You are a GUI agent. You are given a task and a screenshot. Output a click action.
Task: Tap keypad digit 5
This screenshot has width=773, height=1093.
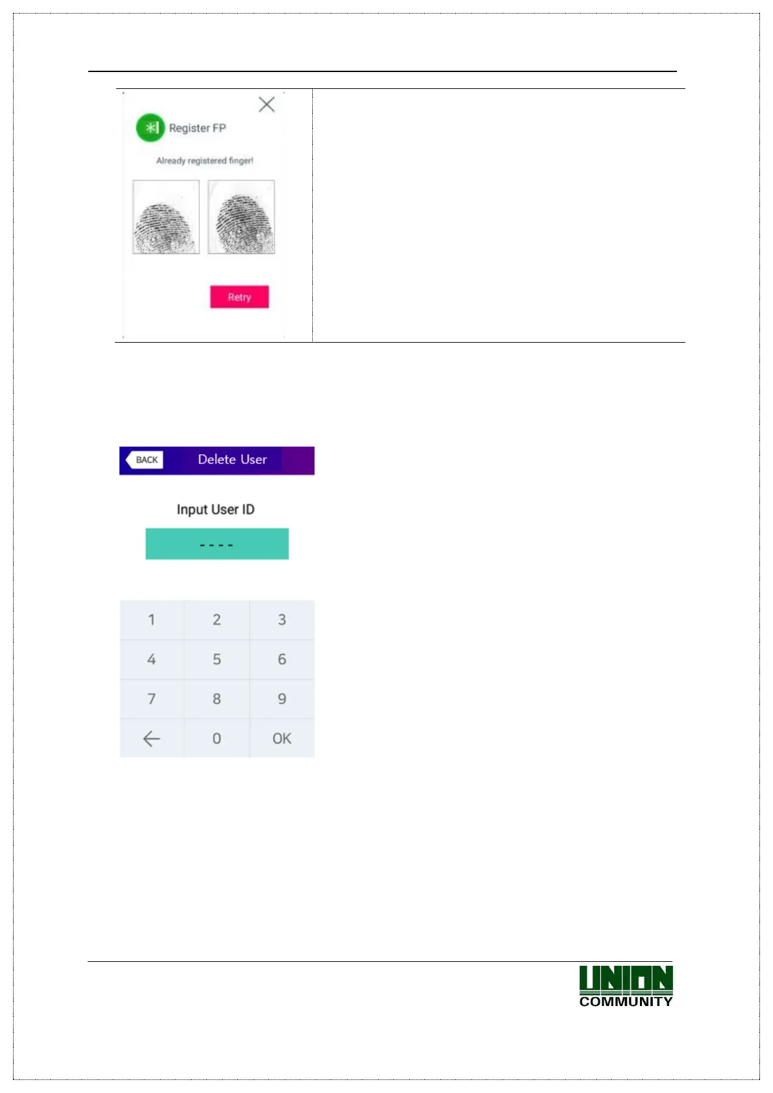[x=217, y=659]
